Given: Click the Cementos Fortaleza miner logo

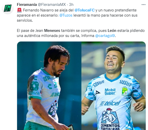Looking at the screenshot, I should (110, 119).
